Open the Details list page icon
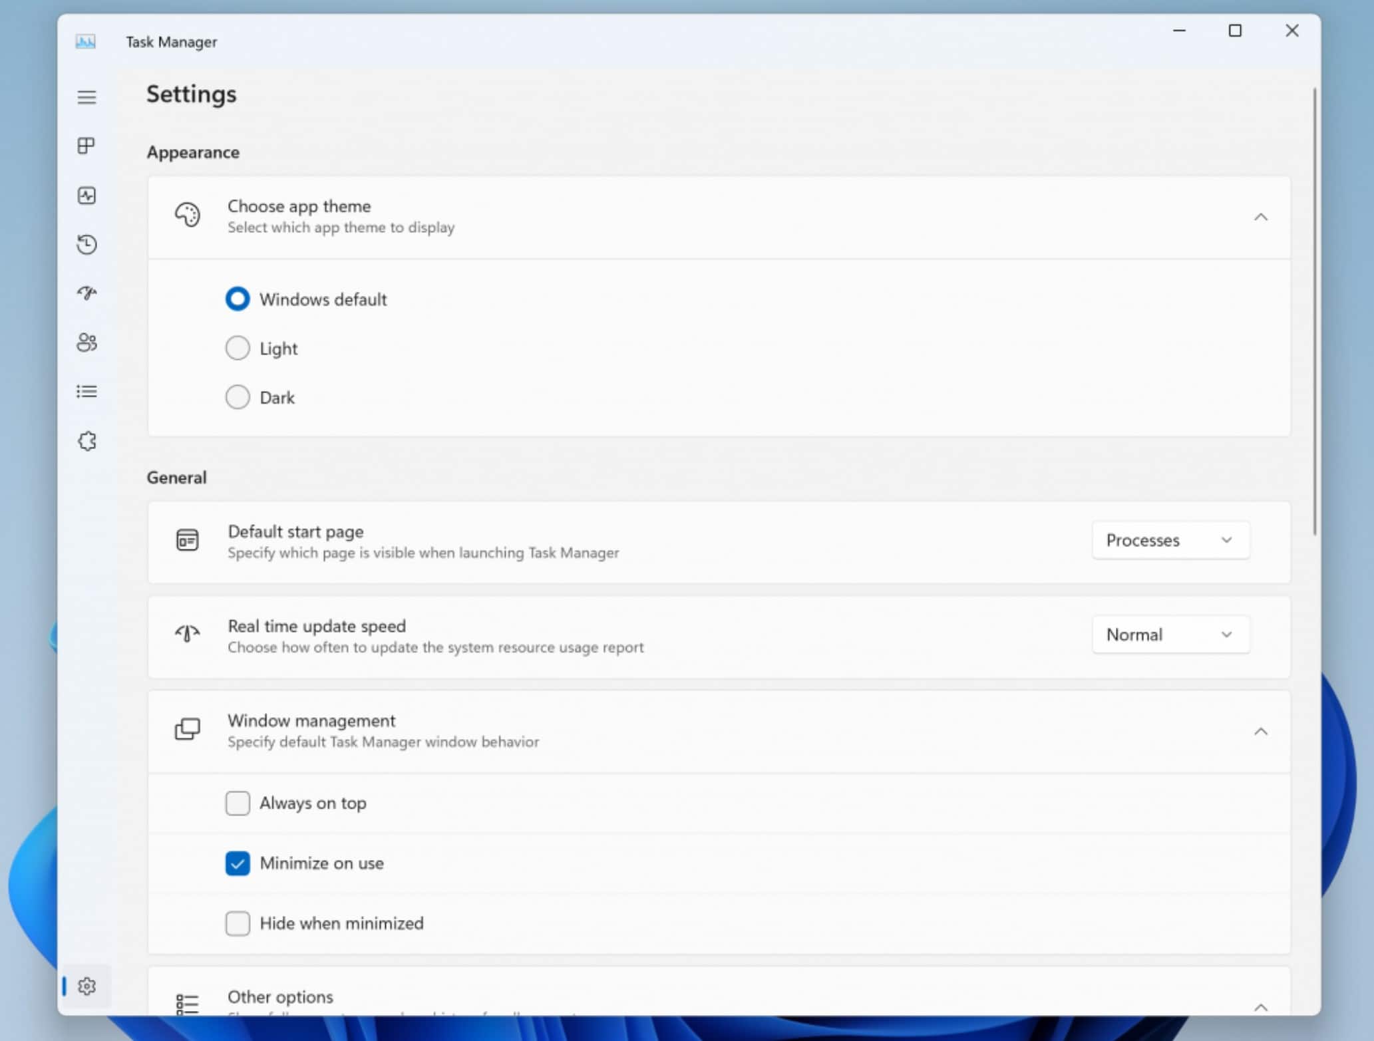 (x=86, y=391)
